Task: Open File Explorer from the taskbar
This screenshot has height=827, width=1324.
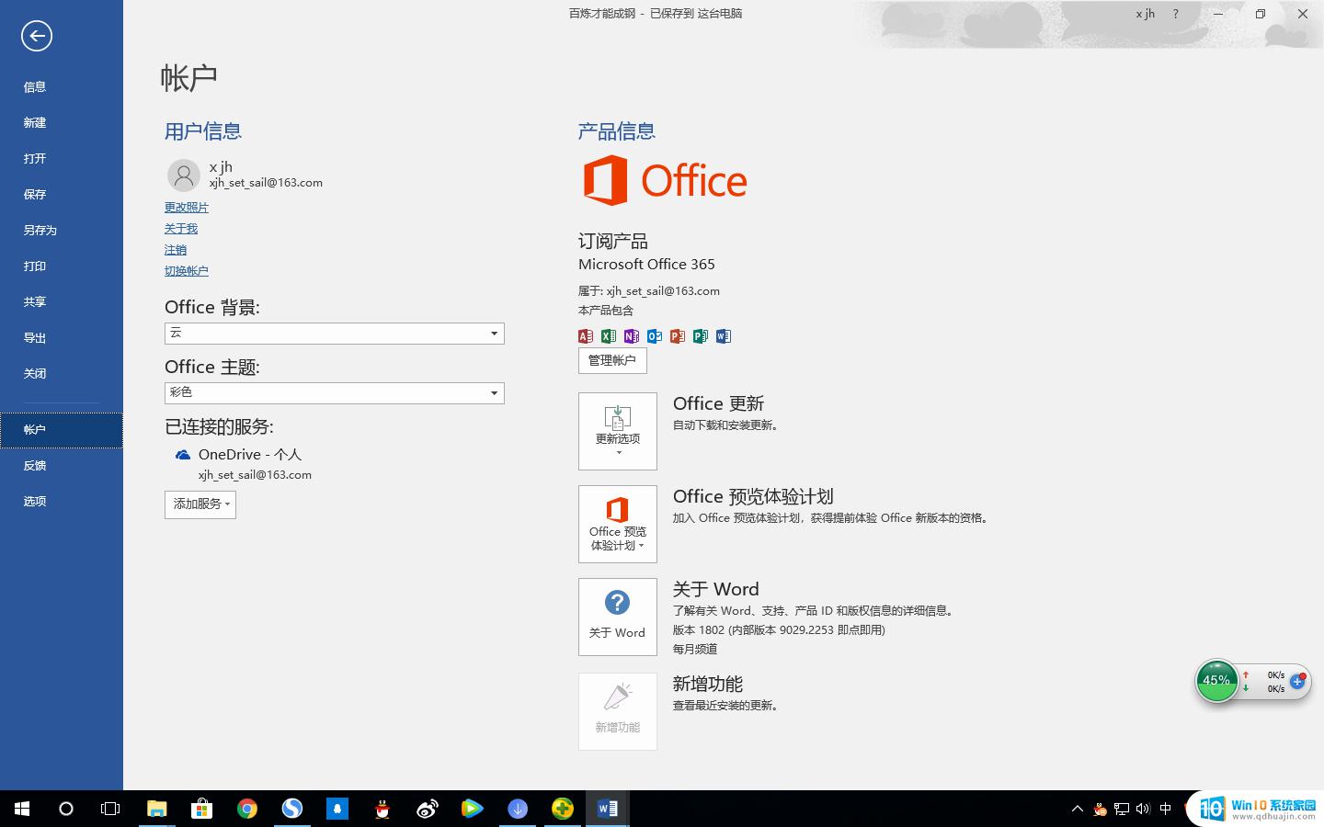Action: [x=157, y=809]
